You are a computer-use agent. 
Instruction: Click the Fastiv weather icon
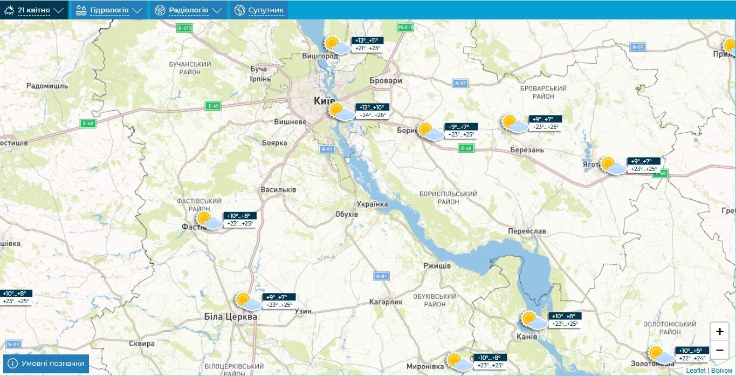tap(209, 221)
